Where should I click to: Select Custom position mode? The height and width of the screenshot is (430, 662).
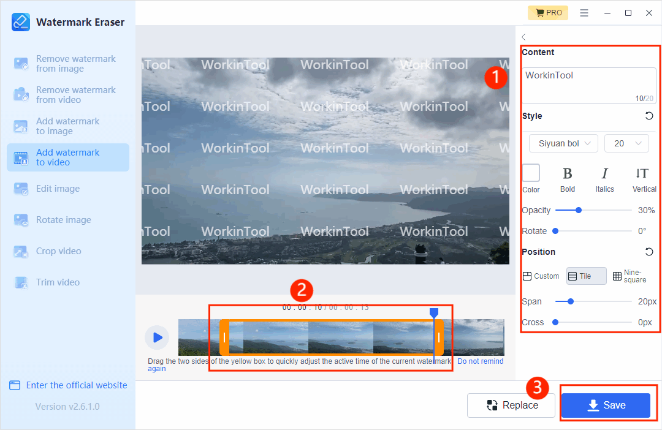pyautogui.click(x=541, y=276)
